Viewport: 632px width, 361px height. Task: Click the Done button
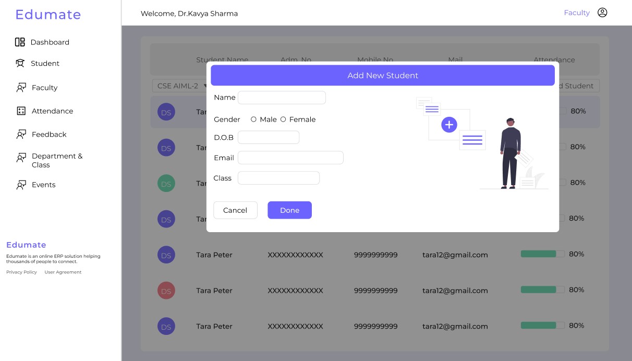[x=289, y=210]
